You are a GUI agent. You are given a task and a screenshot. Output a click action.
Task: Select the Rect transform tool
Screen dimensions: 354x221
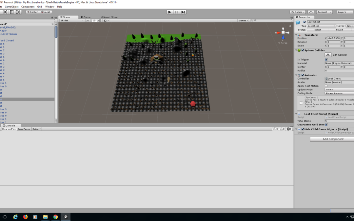(12, 12)
